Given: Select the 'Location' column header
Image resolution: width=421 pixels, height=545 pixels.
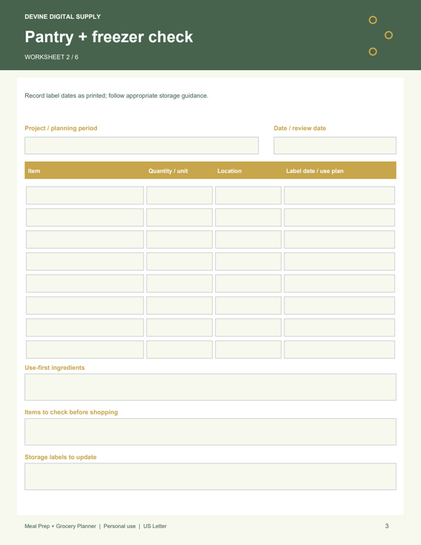Looking at the screenshot, I should [230, 171].
